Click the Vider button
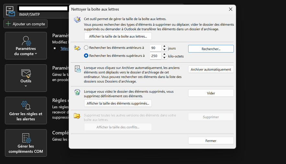 pyautogui.click(x=211, y=93)
